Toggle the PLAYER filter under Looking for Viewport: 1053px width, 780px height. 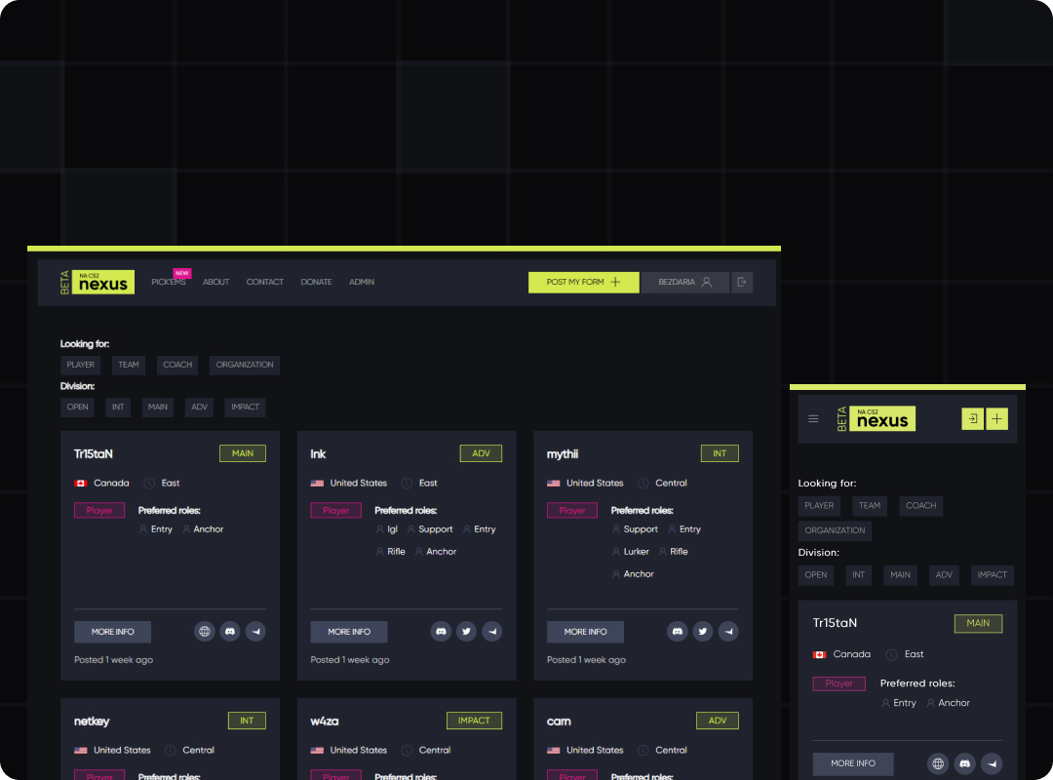point(81,365)
